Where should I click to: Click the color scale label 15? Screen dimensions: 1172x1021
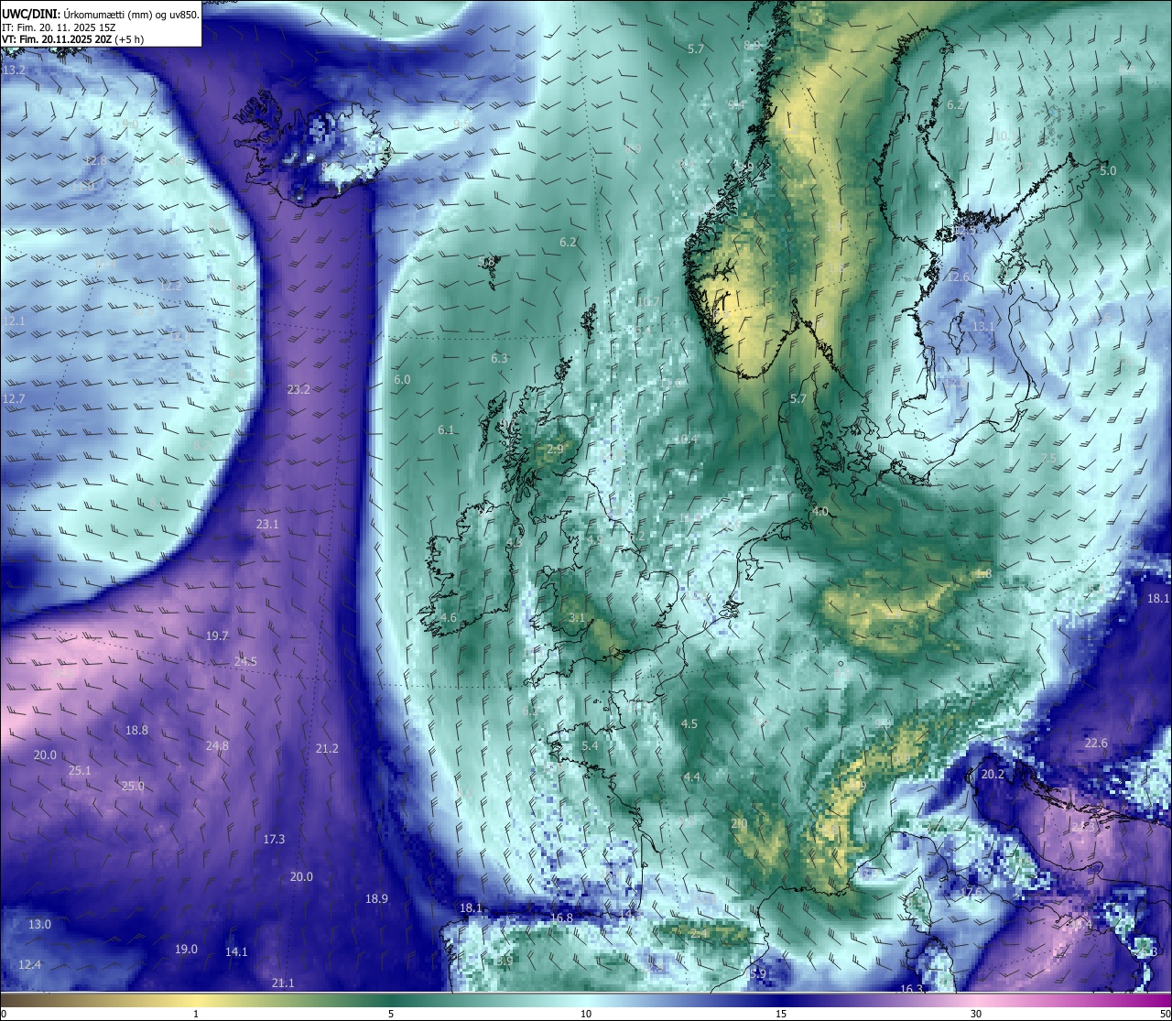pyautogui.click(x=781, y=1014)
